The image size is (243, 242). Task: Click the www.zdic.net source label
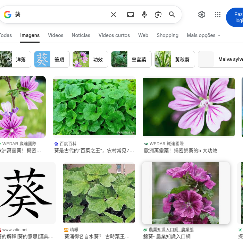[15, 230]
